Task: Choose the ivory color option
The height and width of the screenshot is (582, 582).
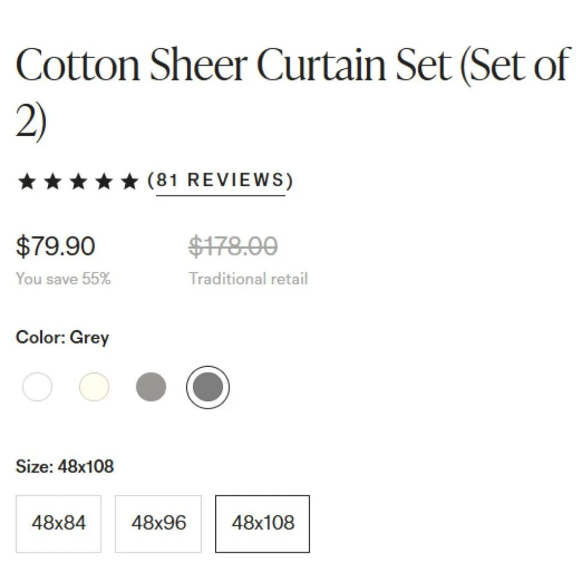Action: (94, 386)
